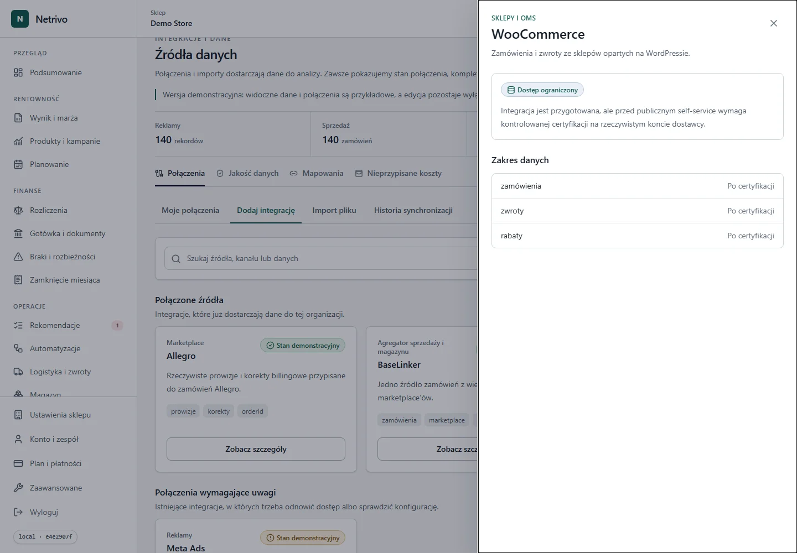The height and width of the screenshot is (553, 797).
Task: Click the Automatyzacje icon
Action: [x=18, y=348]
